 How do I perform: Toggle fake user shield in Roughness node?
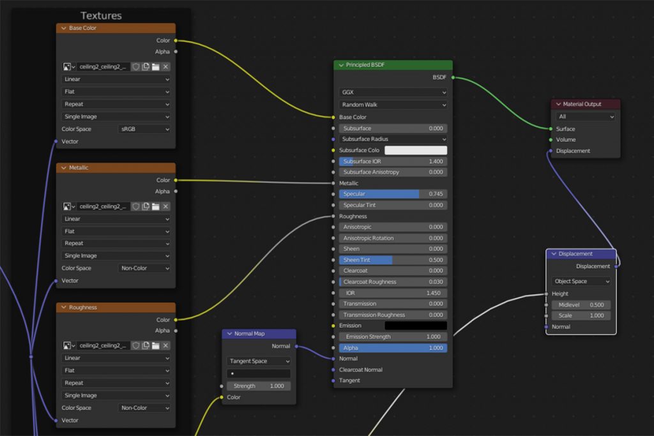(135, 345)
